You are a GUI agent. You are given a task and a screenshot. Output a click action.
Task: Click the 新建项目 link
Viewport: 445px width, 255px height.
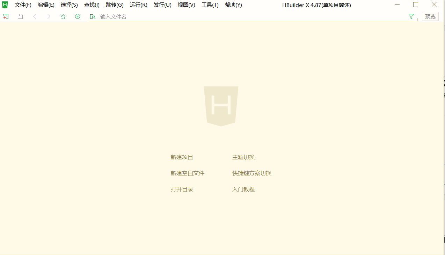coord(182,157)
